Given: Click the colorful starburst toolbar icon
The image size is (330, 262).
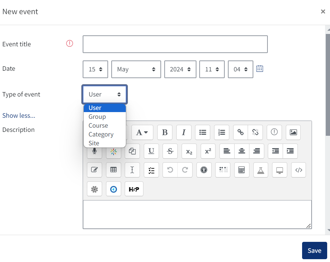Looking at the screenshot, I should coord(114,151).
